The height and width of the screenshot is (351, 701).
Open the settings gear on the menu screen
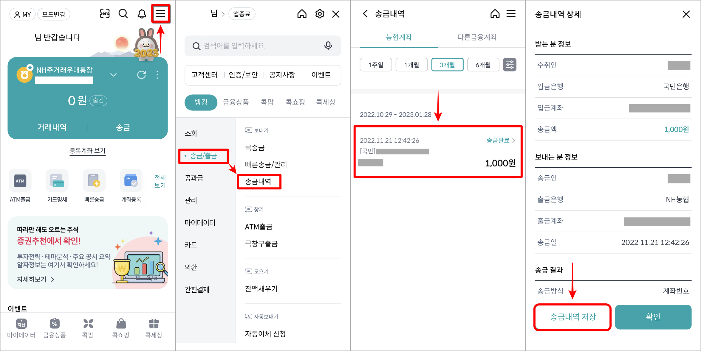[319, 14]
